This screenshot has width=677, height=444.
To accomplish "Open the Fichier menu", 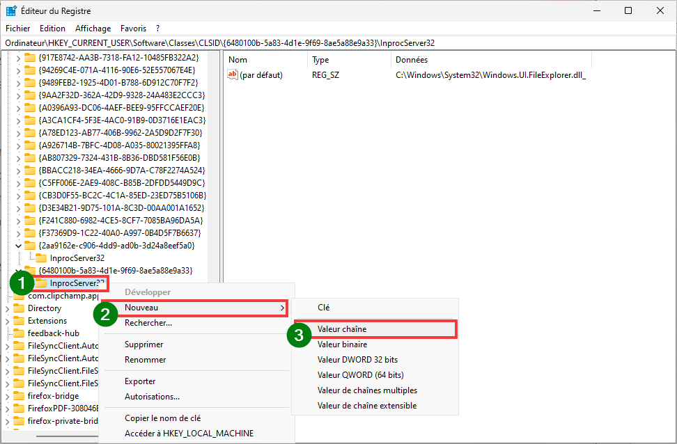I will point(17,29).
